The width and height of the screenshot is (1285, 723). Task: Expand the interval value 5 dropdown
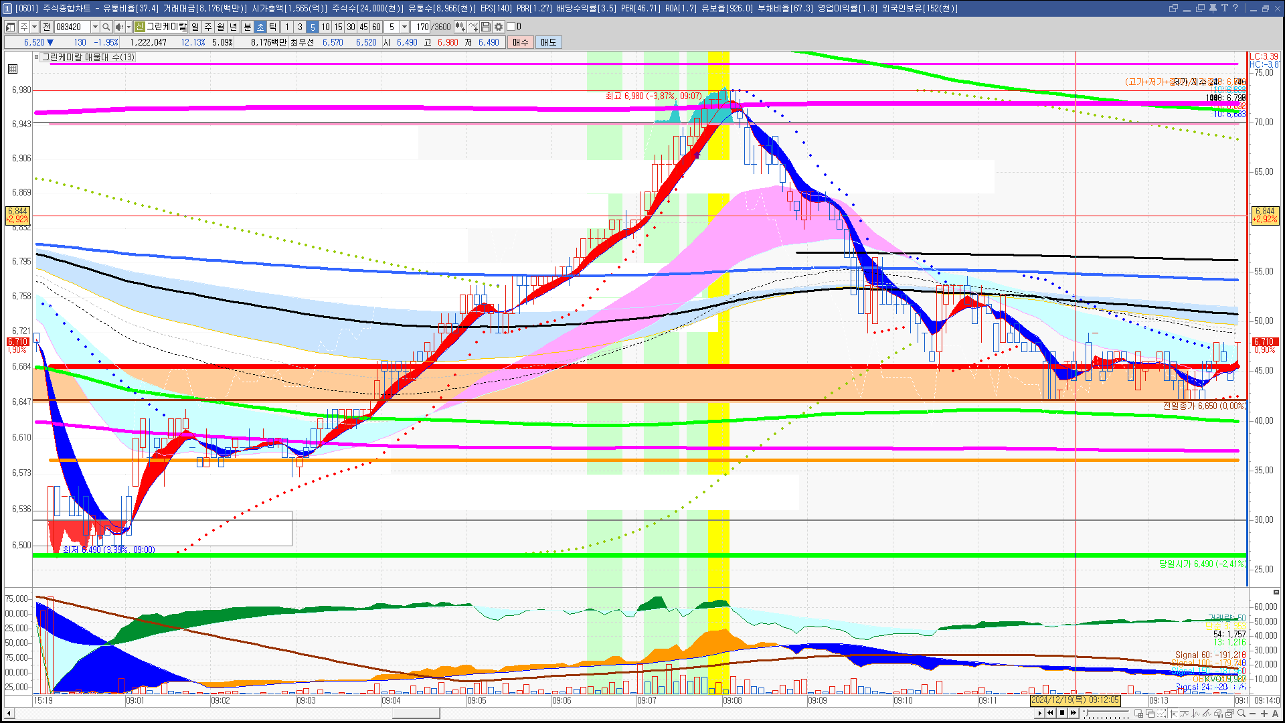[404, 27]
